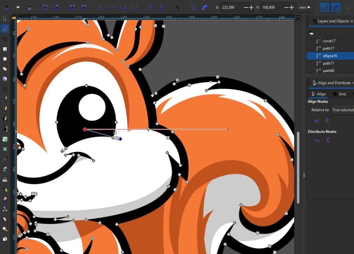This screenshot has height=254, width=354.
Task: Decrease the X coordinate value
Action: point(246,8)
